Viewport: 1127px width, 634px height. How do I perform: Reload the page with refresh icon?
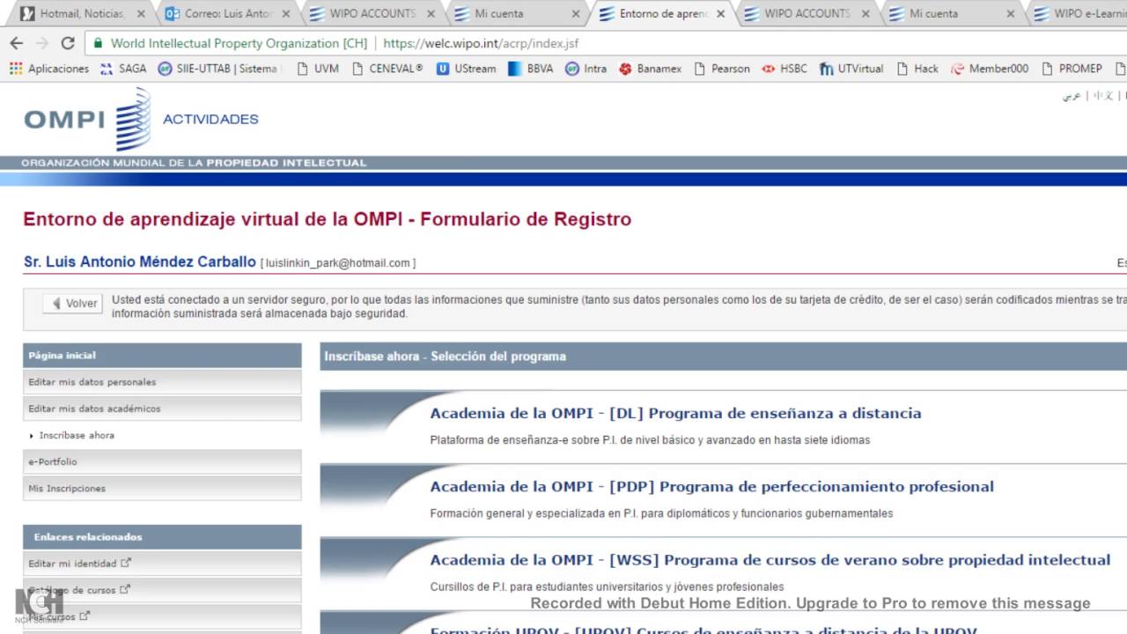68,43
